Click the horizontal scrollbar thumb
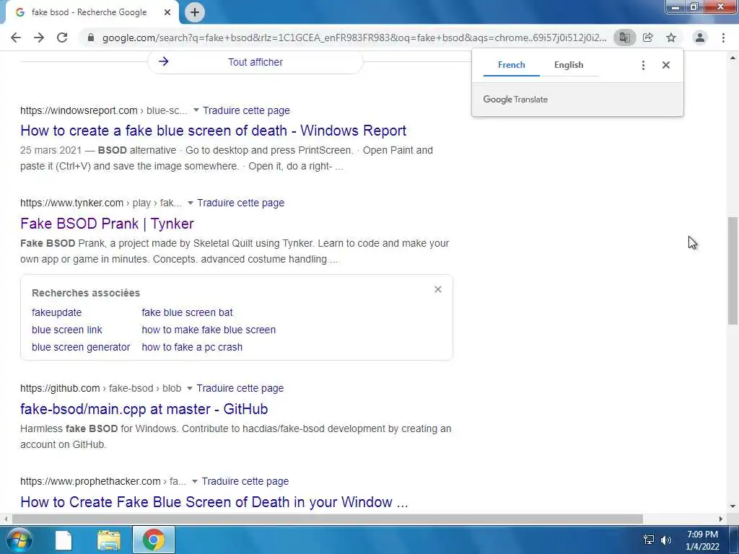The width and height of the screenshot is (739, 554). 327,519
